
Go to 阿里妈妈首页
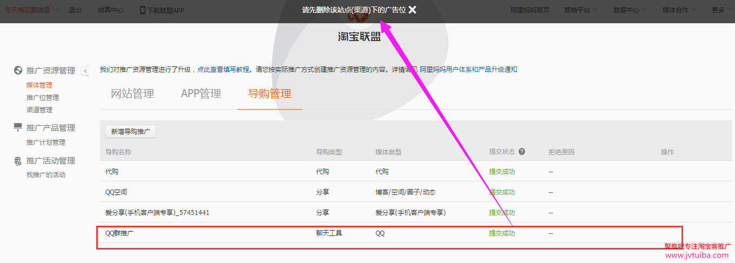(x=530, y=10)
